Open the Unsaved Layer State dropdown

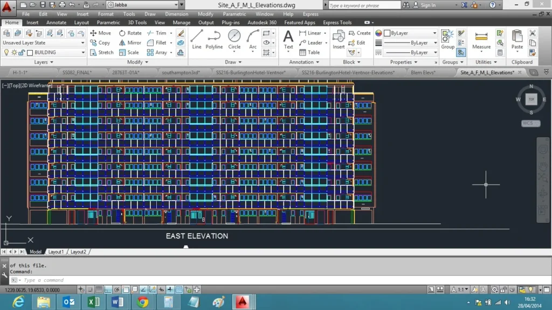(x=43, y=43)
